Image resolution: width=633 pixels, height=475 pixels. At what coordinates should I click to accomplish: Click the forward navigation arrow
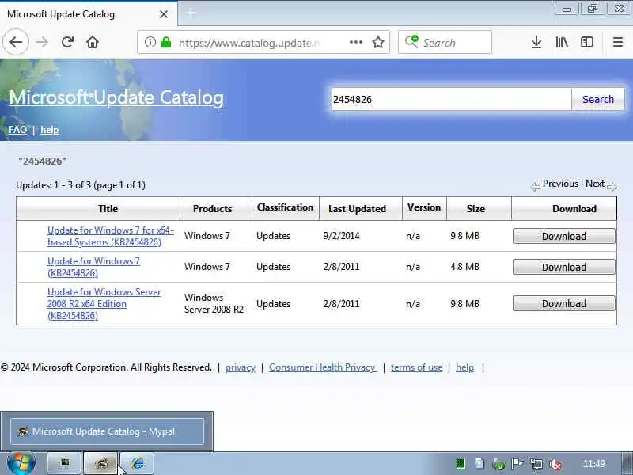tap(42, 42)
